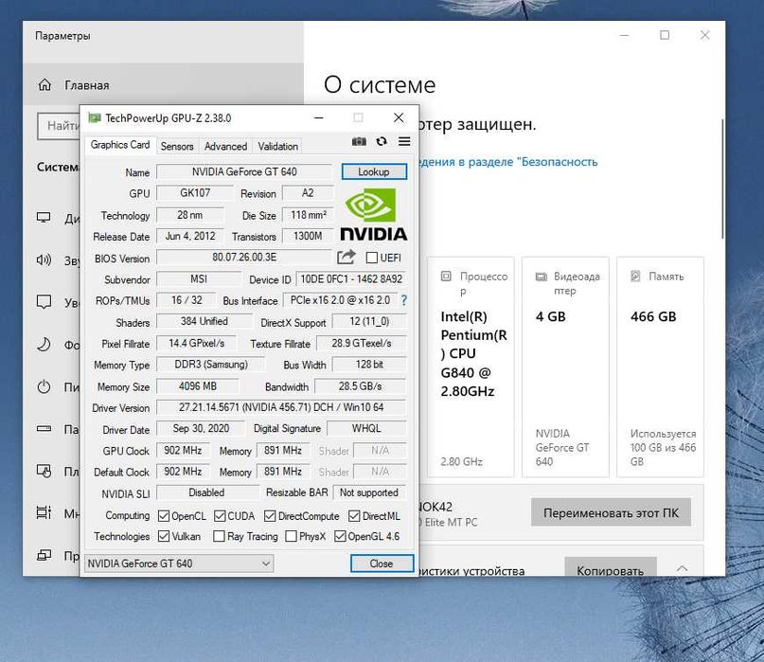Toggle the Ray Tracing checkbox
The image size is (764, 662).
220,536
